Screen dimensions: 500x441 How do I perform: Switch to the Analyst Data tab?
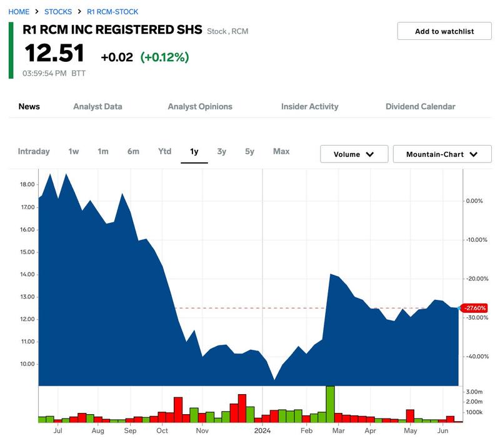click(97, 106)
